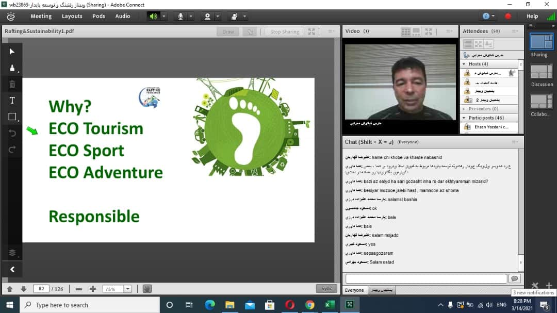
Task: Zoom in using the plus icon
Action: click(x=93, y=289)
